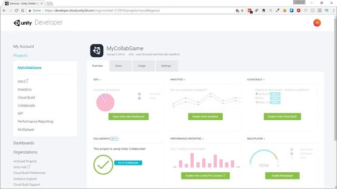Click Enable Unity Analytics button
The image size is (337, 189).
click(205, 117)
